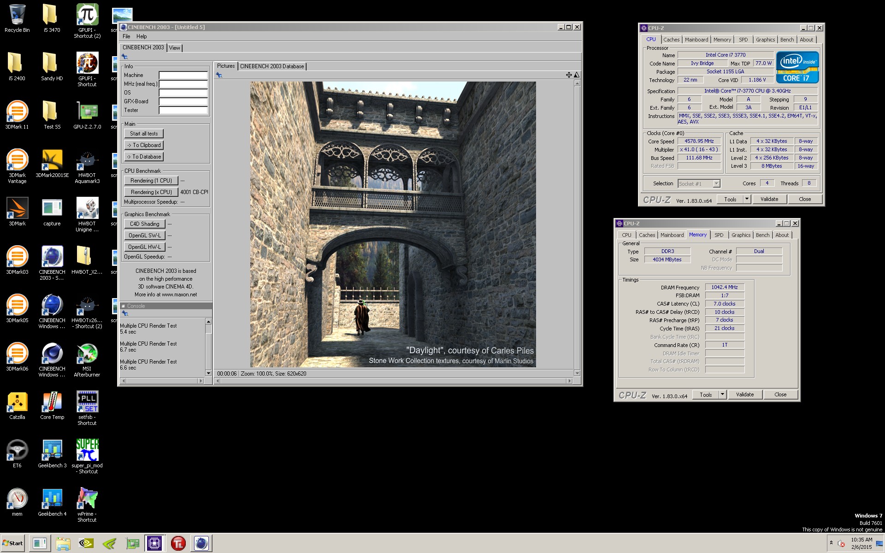Click Validate in top CPU-Z window

point(769,199)
